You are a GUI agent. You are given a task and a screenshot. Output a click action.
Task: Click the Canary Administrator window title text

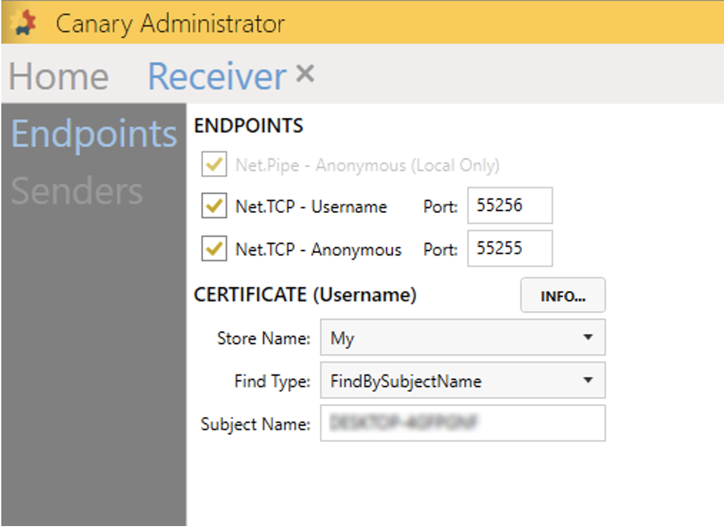(170, 24)
